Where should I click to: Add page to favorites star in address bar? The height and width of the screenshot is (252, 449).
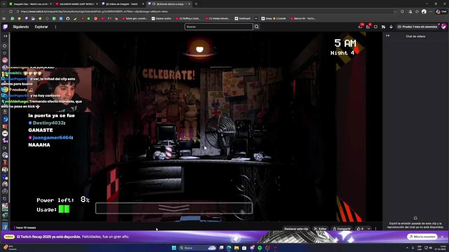[x=395, y=12]
